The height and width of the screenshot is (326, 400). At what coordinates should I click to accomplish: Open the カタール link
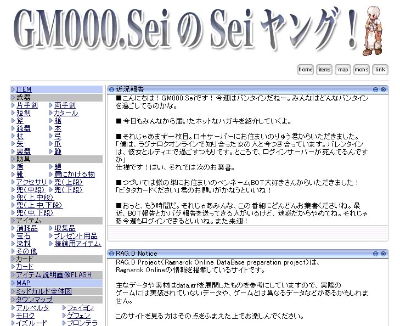point(66,113)
